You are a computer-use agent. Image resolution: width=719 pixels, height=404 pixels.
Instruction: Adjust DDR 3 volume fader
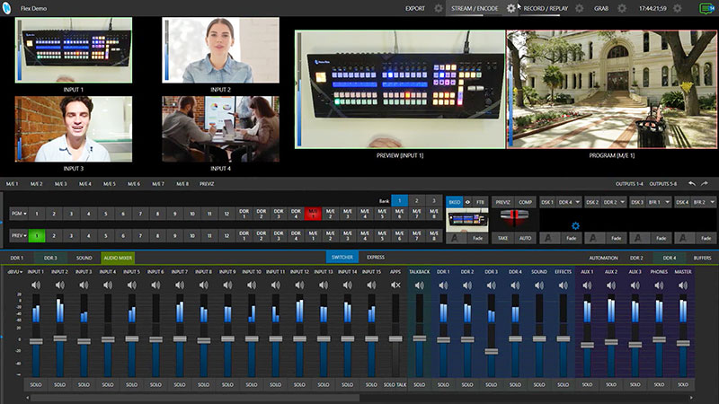pos(491,351)
